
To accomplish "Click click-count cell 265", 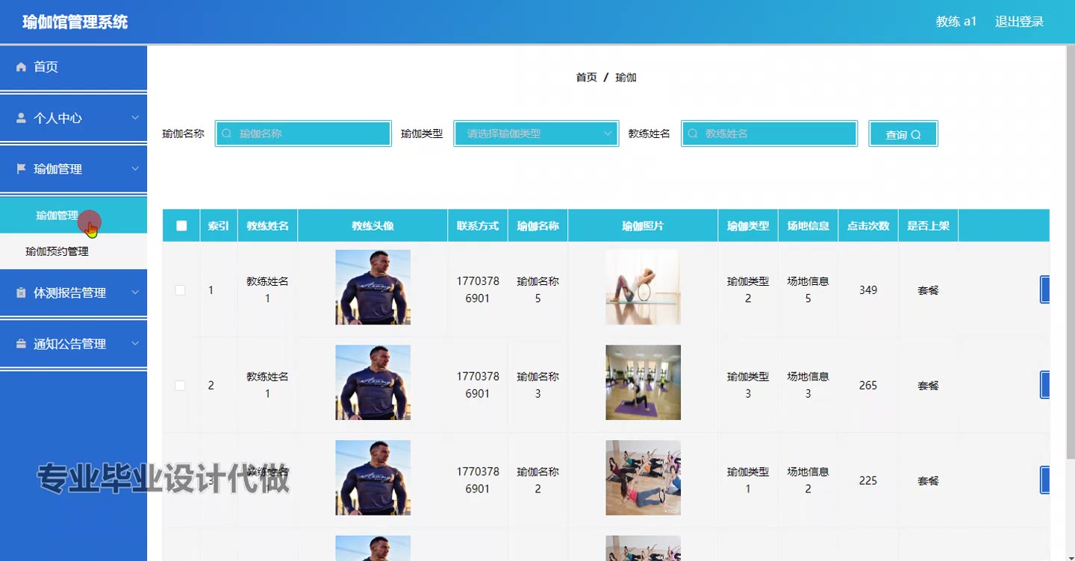I will 868,386.
